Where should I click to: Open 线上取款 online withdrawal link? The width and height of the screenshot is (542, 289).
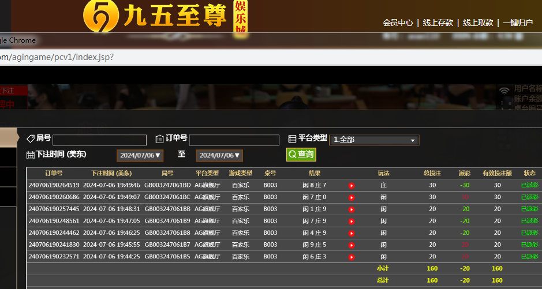point(478,22)
